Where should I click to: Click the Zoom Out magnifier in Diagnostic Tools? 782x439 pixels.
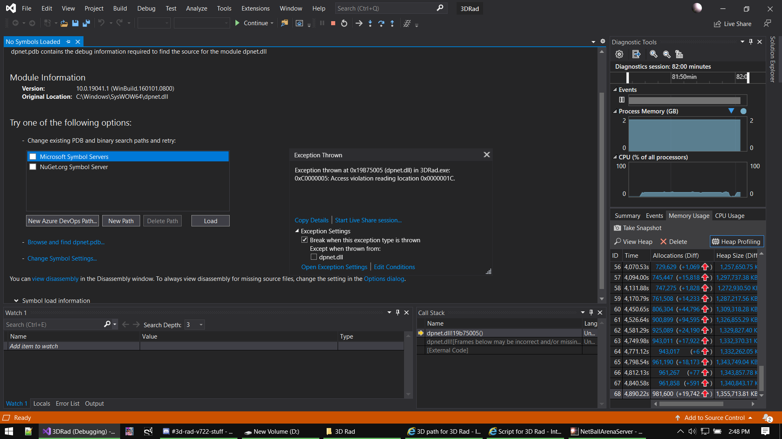667,54
